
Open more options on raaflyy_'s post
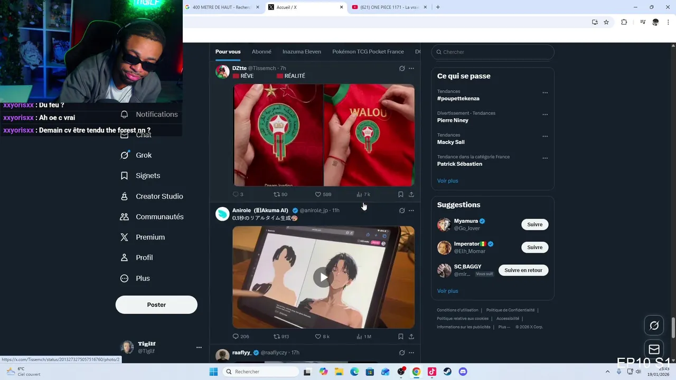click(x=411, y=353)
